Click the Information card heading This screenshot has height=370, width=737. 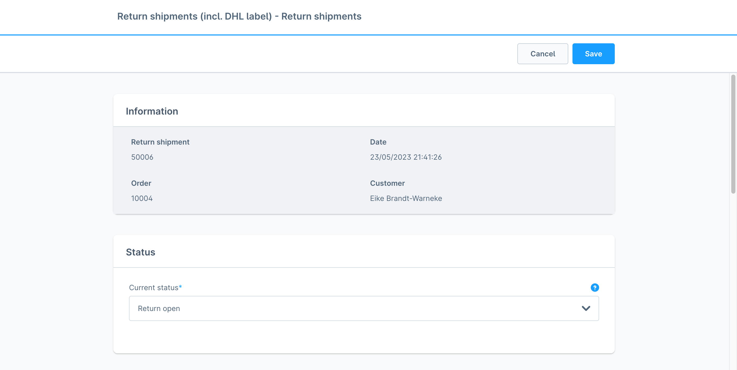click(x=152, y=111)
